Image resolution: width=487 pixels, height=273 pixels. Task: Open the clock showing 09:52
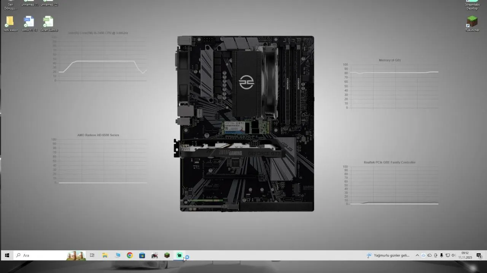pyautogui.click(x=465, y=255)
